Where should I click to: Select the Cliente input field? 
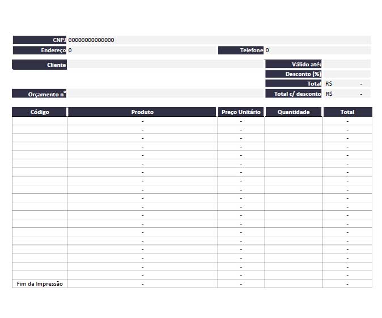tap(164, 65)
